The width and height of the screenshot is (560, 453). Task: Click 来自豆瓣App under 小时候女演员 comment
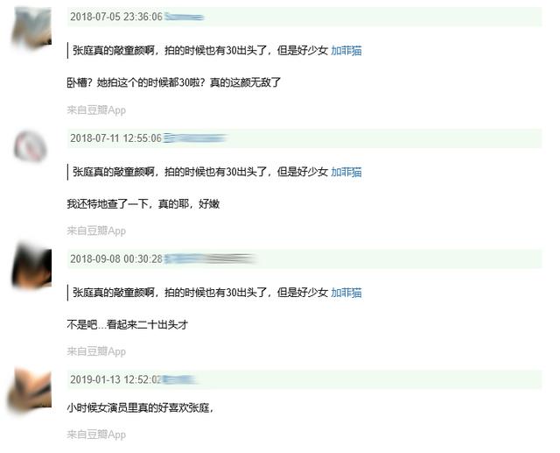click(x=96, y=435)
